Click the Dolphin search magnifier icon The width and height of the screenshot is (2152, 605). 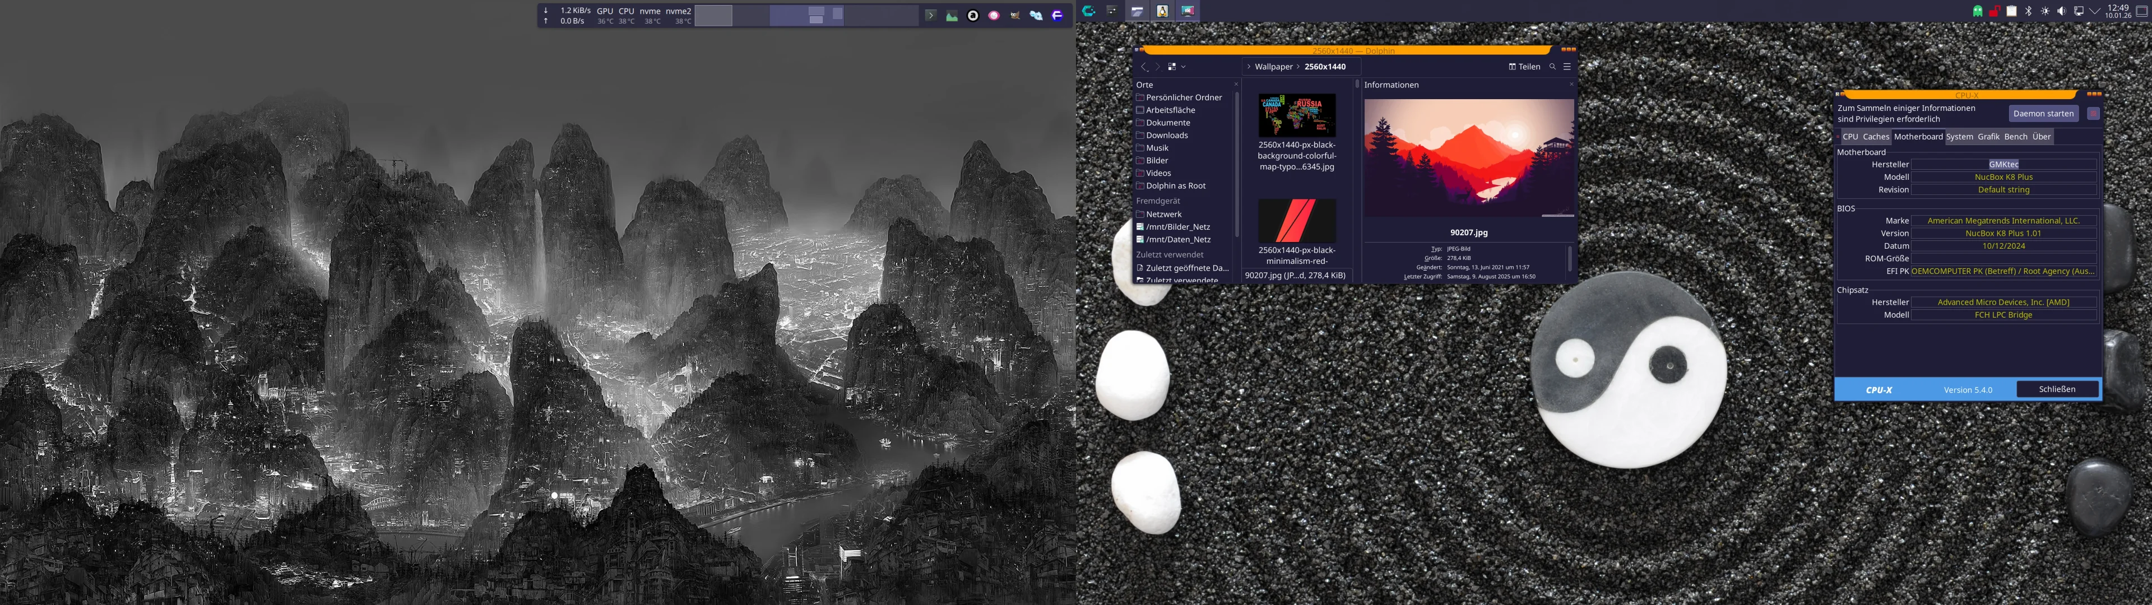click(x=1552, y=67)
